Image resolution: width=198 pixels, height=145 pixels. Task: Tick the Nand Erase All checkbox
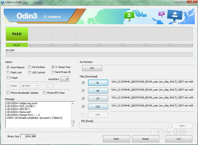click(x=53, y=72)
